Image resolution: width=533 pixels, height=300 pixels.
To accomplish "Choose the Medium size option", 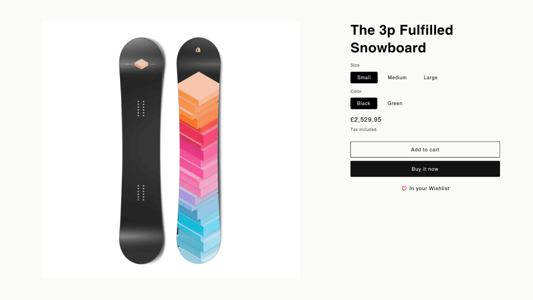I will (x=397, y=77).
